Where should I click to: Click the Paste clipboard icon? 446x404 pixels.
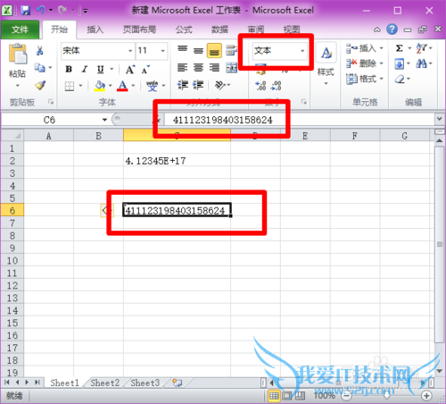(17, 54)
